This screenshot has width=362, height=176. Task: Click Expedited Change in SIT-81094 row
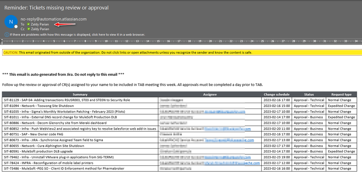(x=341, y=106)
